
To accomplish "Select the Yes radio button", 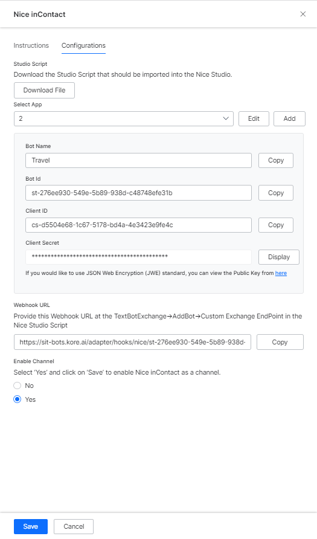I will (17, 399).
